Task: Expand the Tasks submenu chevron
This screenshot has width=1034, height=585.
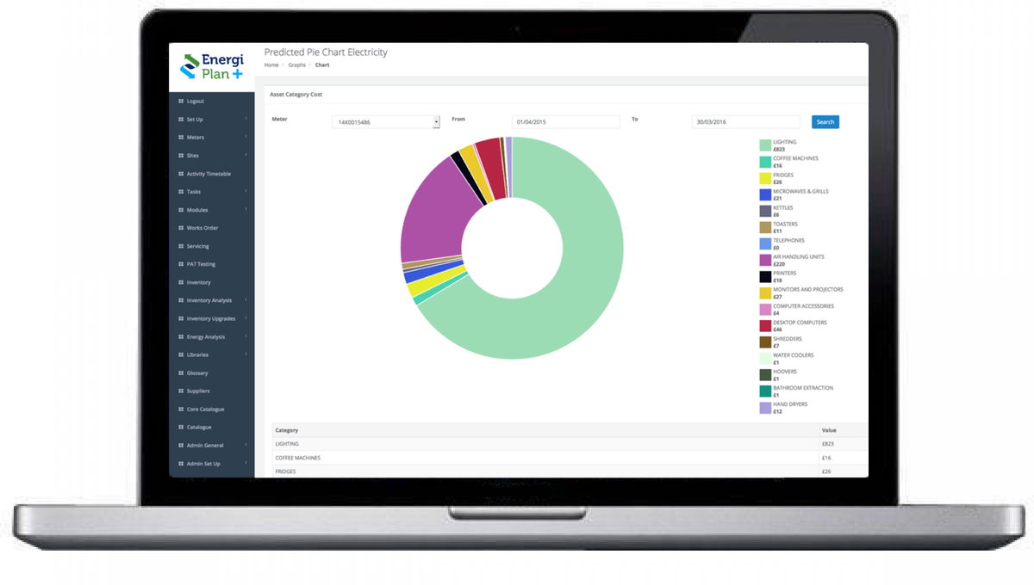Action: point(246,191)
